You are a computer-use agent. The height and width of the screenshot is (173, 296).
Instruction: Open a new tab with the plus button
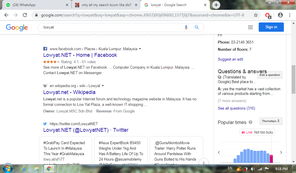[x=216, y=5]
